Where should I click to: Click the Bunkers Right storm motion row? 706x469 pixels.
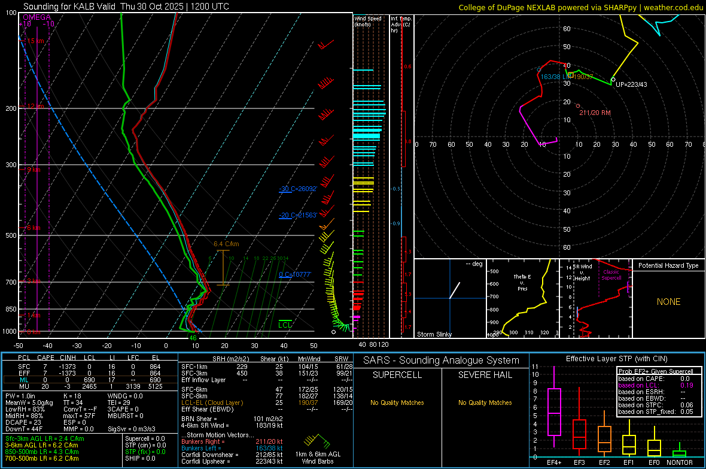[x=232, y=441]
